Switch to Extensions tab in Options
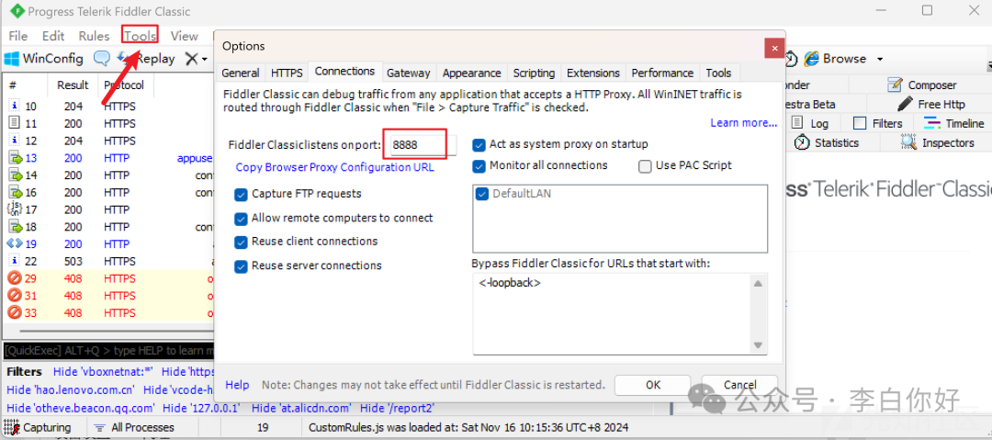Viewport: 992px width, 440px height. 593,73
